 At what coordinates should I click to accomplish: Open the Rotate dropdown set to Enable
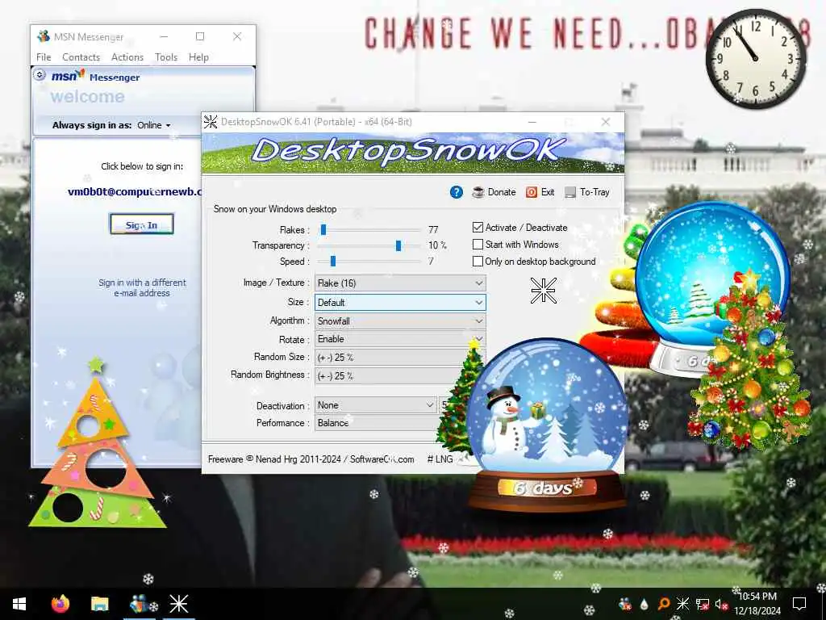[x=400, y=339]
